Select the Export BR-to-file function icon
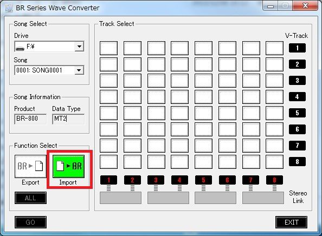Image resolution: width=322 pixels, height=236 pixels. [30, 166]
